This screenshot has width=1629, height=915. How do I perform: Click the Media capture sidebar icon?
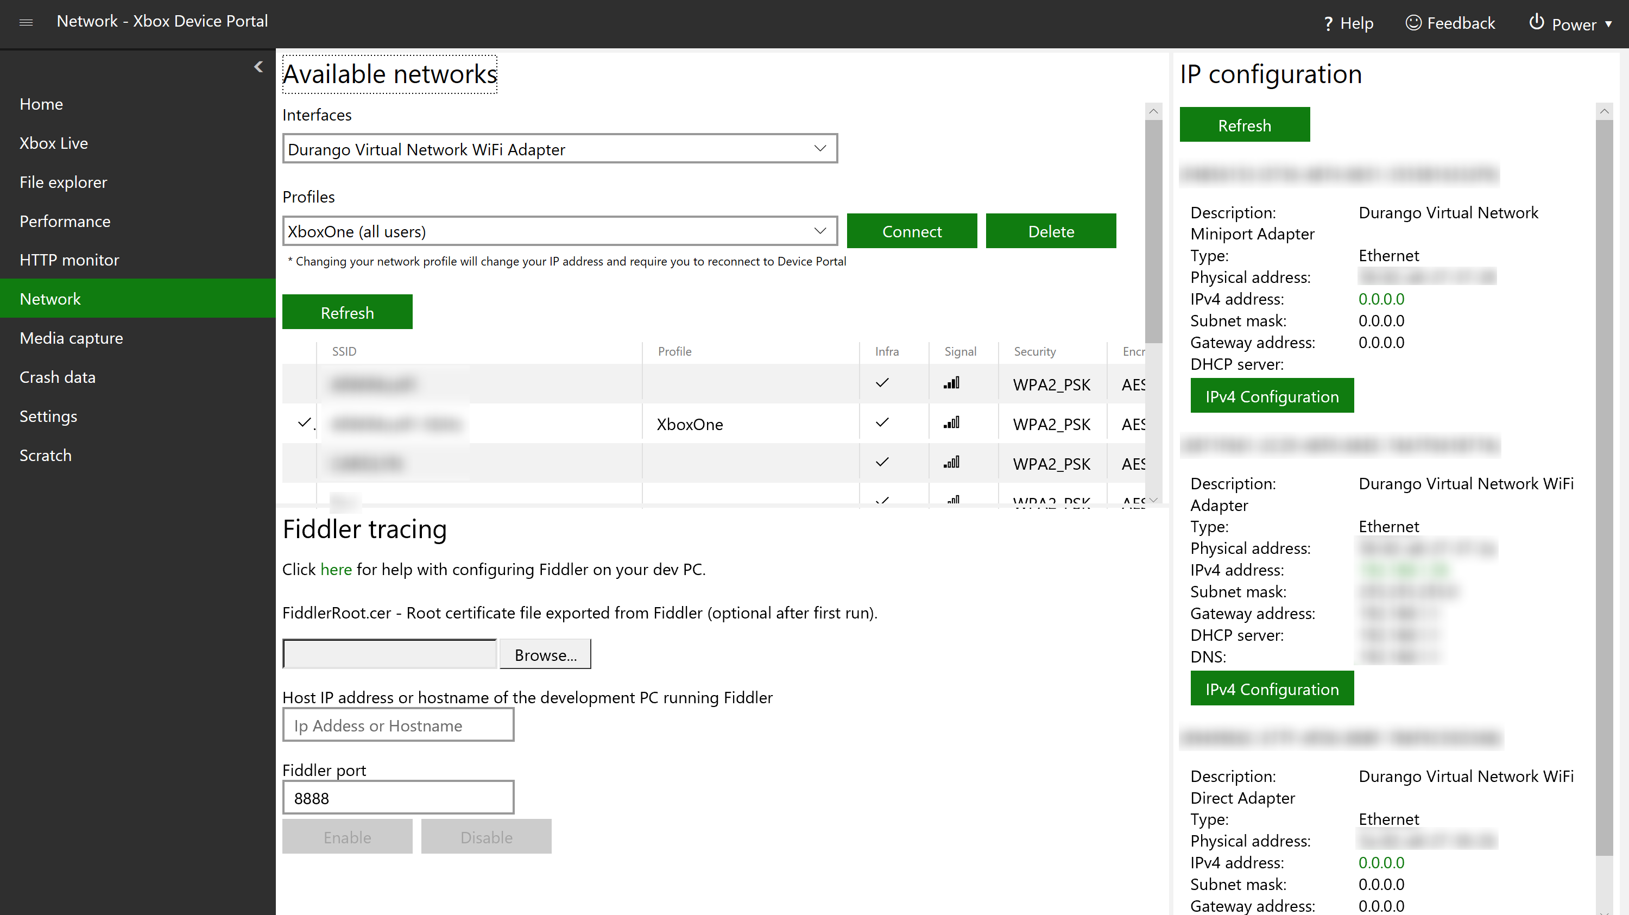point(71,337)
